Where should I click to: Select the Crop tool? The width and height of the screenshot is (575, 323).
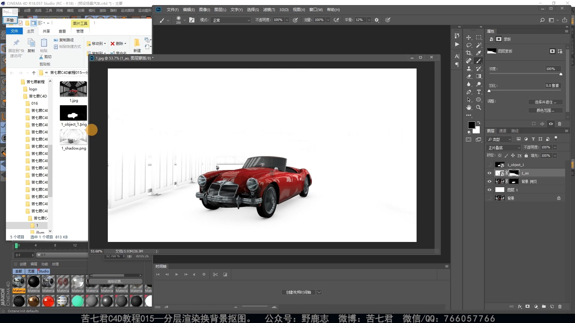coord(469,53)
